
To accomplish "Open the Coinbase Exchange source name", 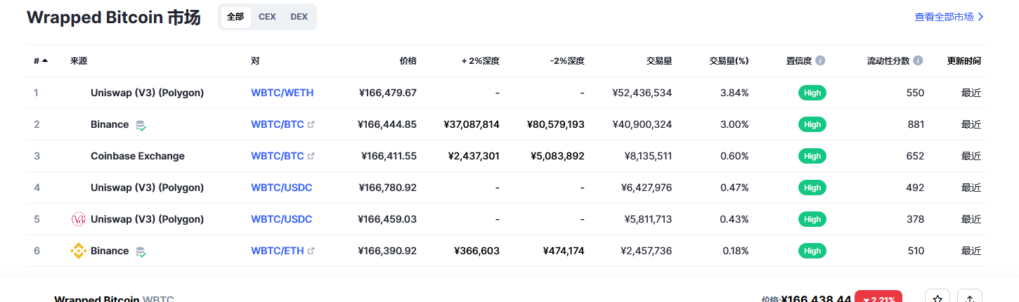I will tap(138, 156).
